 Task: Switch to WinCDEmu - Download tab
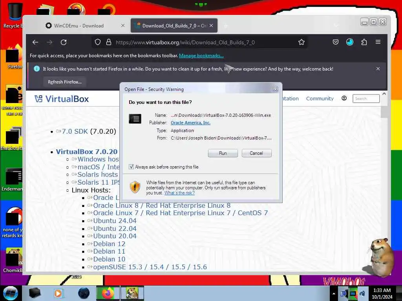[x=85, y=25]
